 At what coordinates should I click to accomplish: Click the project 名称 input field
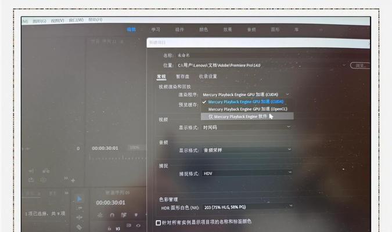point(260,56)
